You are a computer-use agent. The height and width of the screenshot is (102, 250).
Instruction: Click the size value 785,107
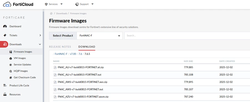tap(188, 89)
